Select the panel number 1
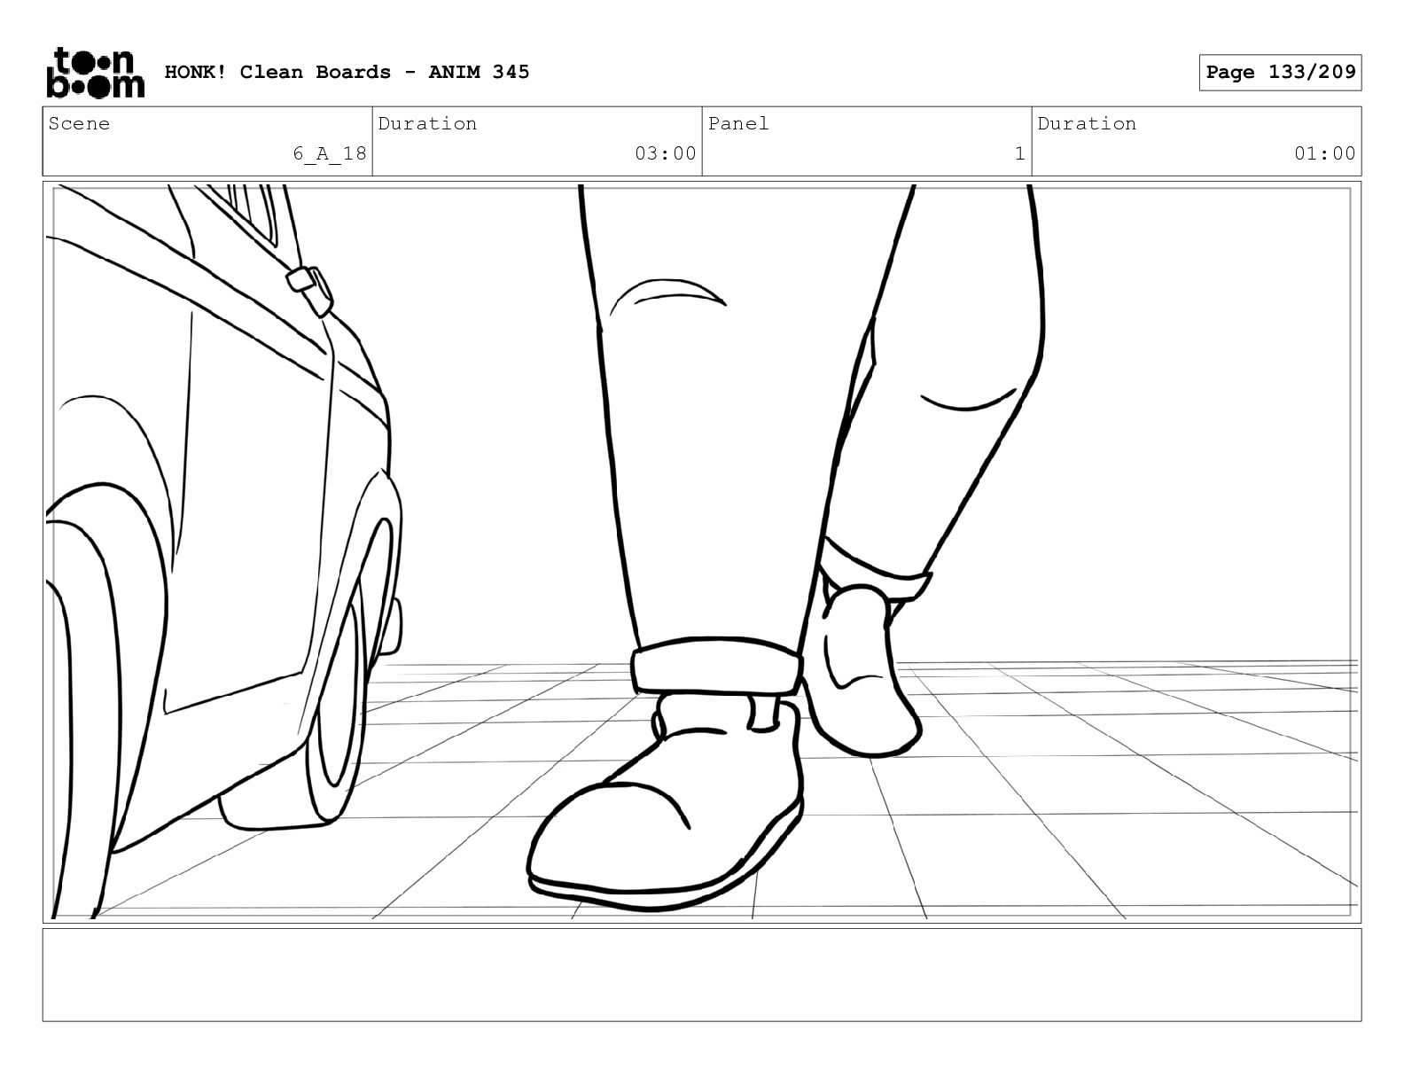 (x=1019, y=153)
